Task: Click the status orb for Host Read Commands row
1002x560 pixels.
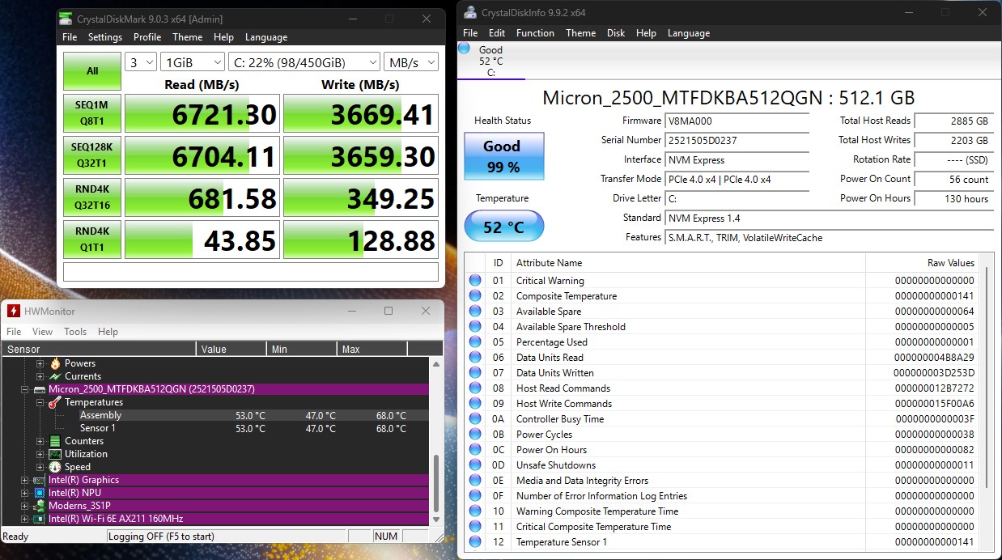Action: click(x=475, y=388)
